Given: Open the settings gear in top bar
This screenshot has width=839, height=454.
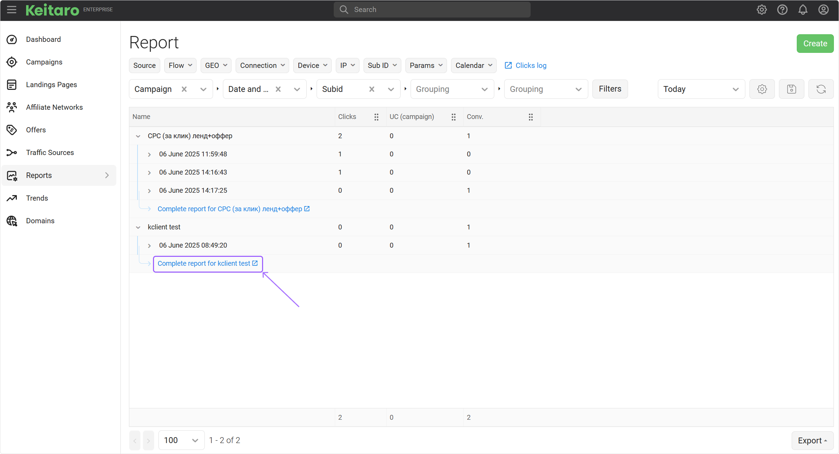Looking at the screenshot, I should click(761, 10).
